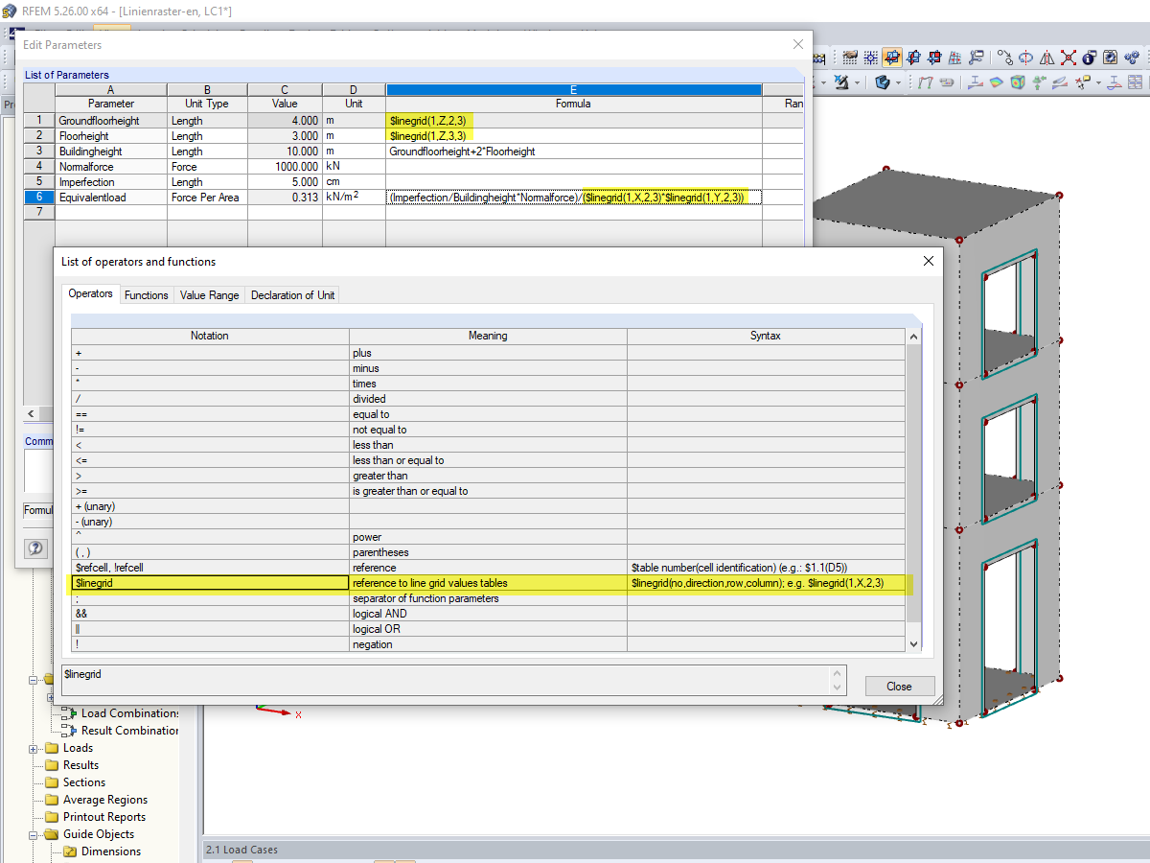This screenshot has width=1150, height=863.
Task: Open the rendering mode dropdown arrow
Action: [897, 83]
